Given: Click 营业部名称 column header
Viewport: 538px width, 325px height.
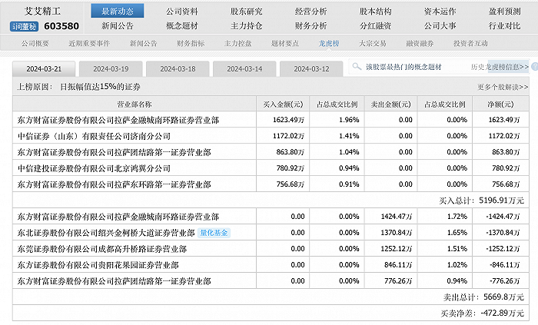Looking at the screenshot, I should pos(134,104).
